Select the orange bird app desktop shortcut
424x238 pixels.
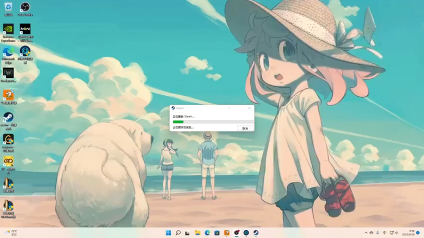coord(8,97)
